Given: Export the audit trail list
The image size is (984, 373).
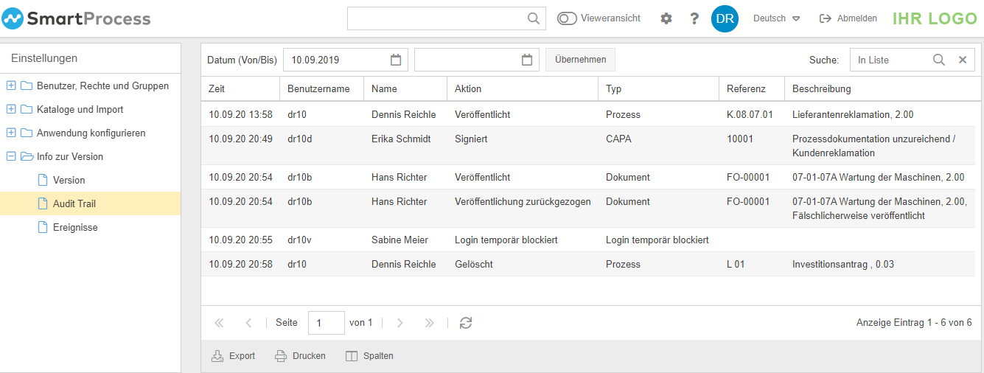Looking at the screenshot, I should 233,356.
